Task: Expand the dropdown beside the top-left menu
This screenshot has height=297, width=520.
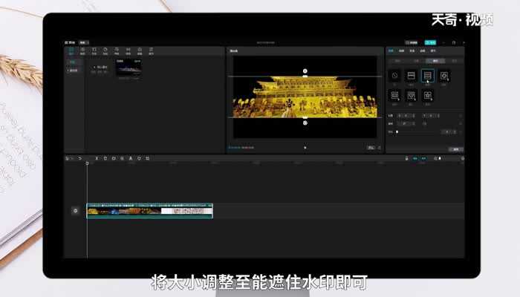Action: pos(84,42)
